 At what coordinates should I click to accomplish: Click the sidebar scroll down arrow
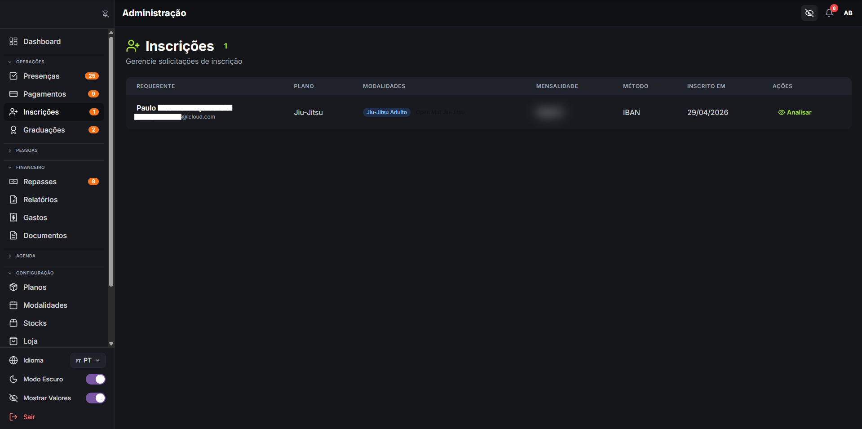pos(111,344)
